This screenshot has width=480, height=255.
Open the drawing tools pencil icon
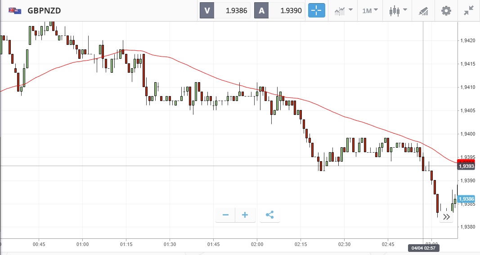click(x=423, y=10)
